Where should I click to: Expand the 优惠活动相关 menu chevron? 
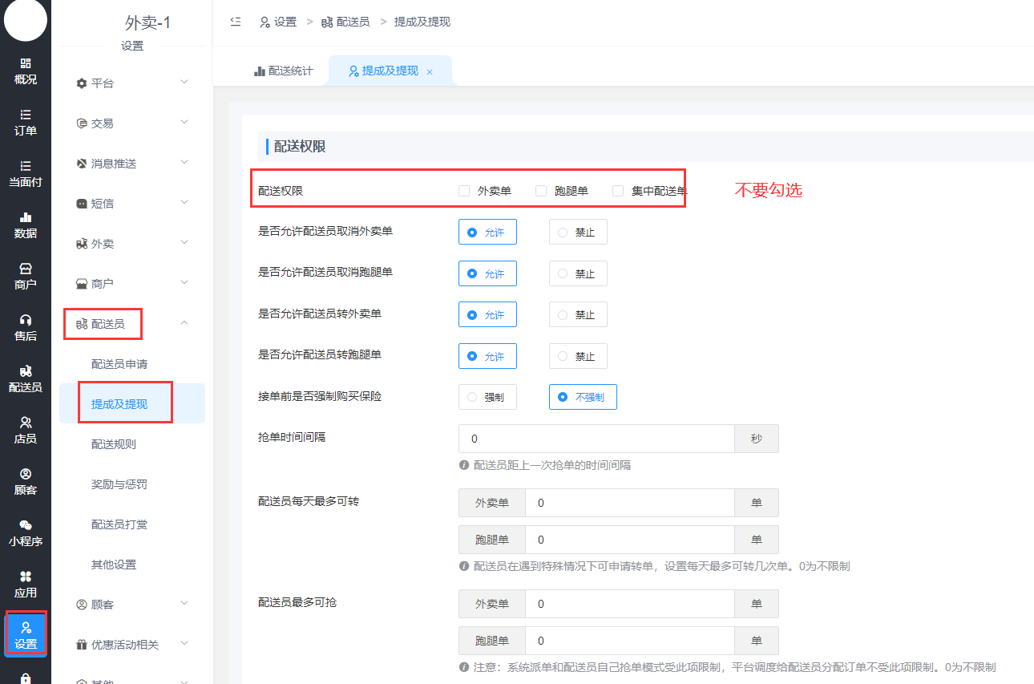pyautogui.click(x=184, y=644)
